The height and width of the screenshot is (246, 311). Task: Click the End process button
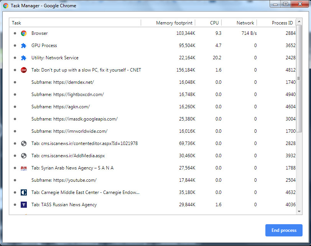[x=284, y=230]
